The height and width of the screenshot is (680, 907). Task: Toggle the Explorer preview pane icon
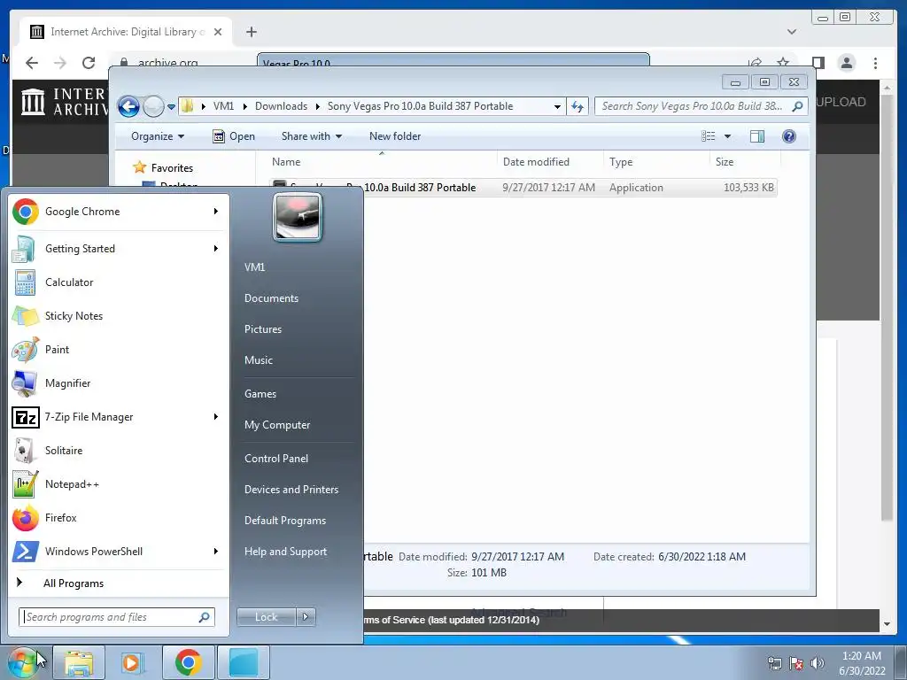coord(757,135)
